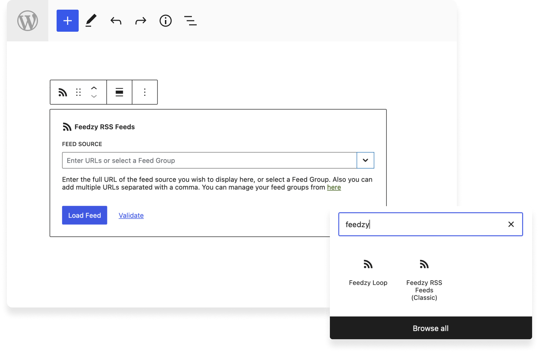This screenshot has width=539, height=353.
Task: Move the block down with arrow
Action: 94,97
